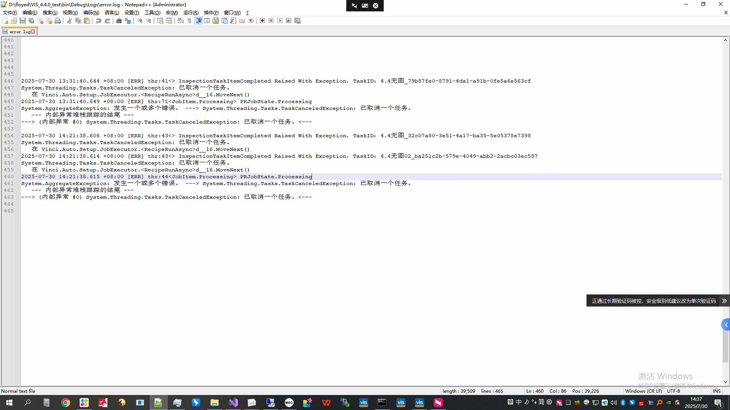Open the 搜索(S) menu

point(50,13)
